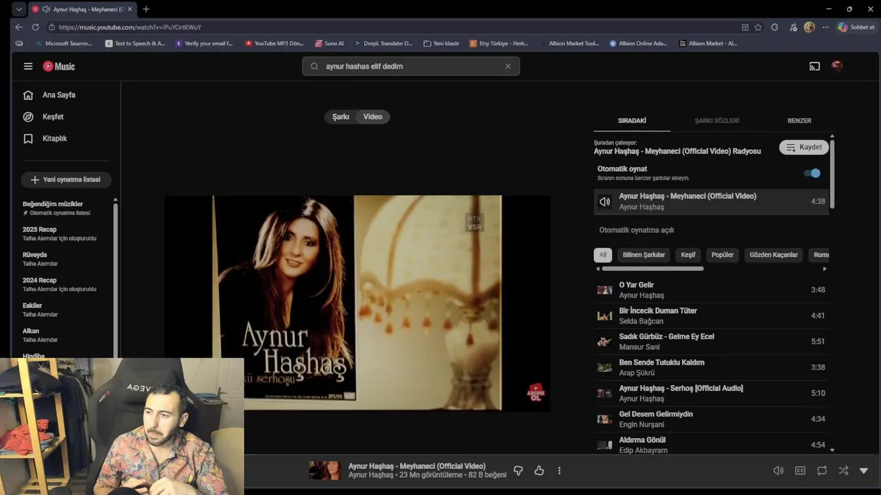Click Yeni oynatma listesi button
Image resolution: width=881 pixels, height=495 pixels.
click(66, 179)
